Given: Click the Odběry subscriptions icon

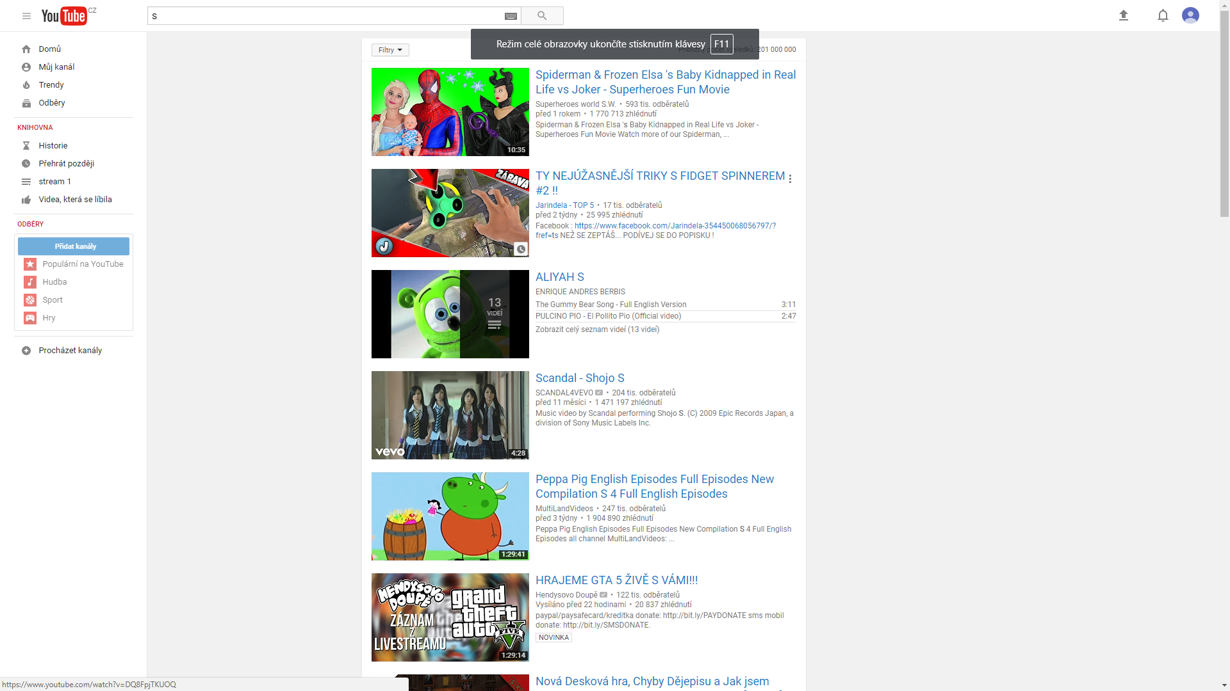Looking at the screenshot, I should pos(26,103).
